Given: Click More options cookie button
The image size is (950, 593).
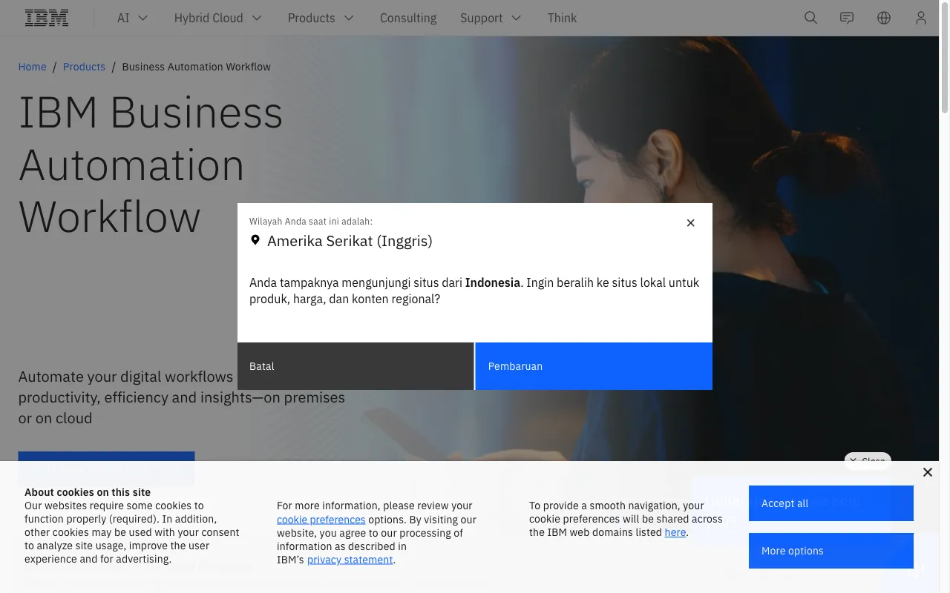Looking at the screenshot, I should click(831, 551).
